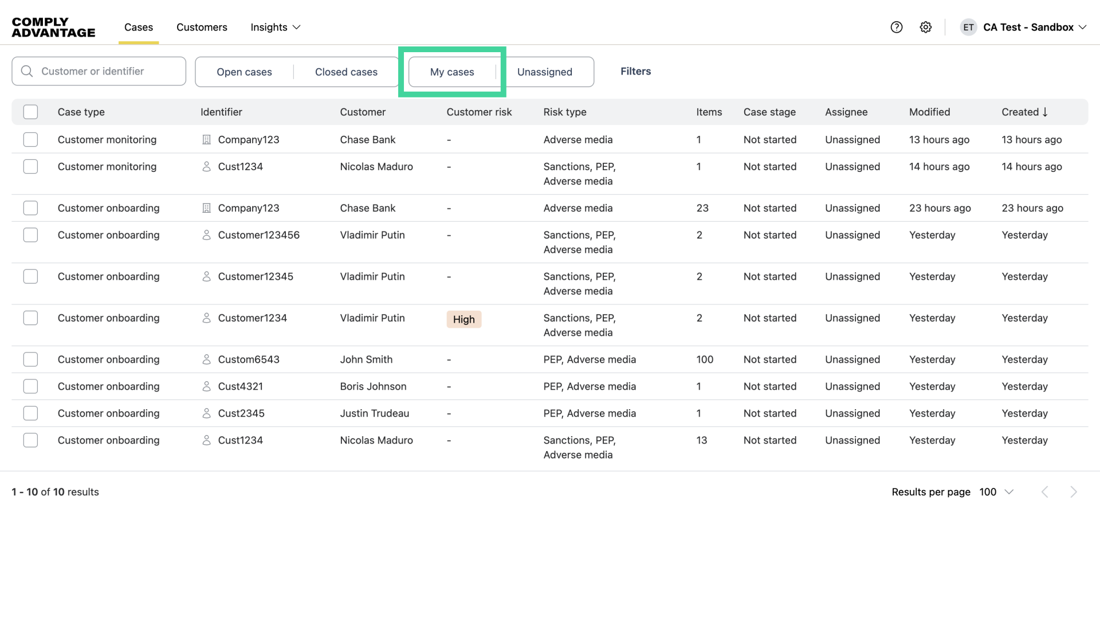
Task: Show the Closed cases tab
Action: tap(346, 72)
